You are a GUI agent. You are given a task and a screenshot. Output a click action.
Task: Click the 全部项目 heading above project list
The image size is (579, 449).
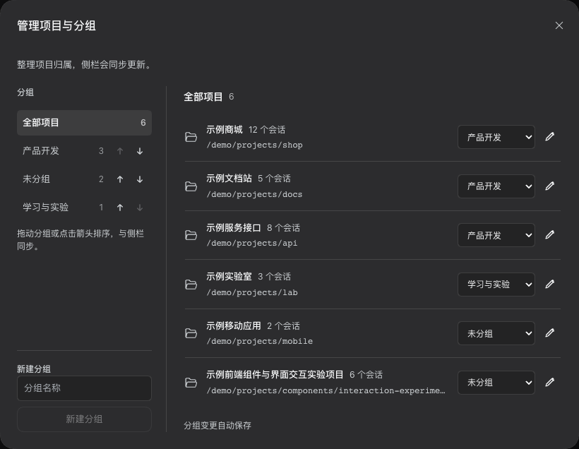[203, 97]
